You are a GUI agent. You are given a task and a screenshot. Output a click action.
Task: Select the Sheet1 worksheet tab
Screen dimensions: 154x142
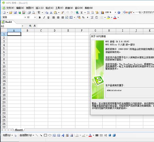pos(19,130)
